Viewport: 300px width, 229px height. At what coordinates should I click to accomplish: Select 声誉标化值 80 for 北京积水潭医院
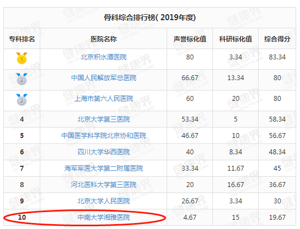(x=190, y=57)
